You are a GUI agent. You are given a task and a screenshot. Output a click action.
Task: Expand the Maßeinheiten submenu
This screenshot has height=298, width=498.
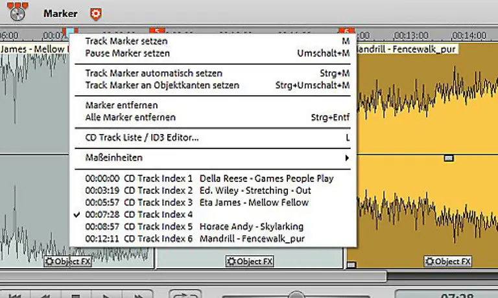[213, 157]
